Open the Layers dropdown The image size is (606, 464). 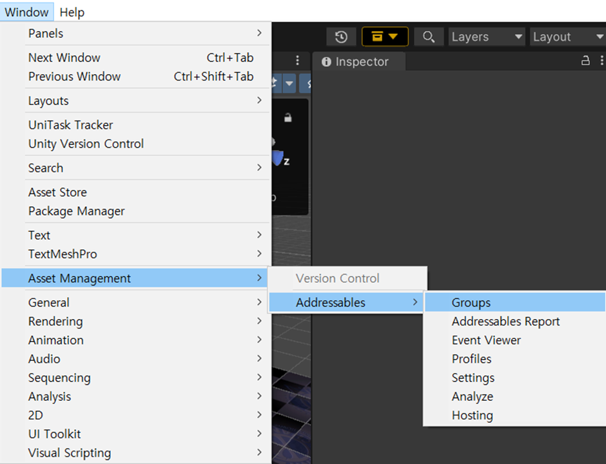click(487, 37)
